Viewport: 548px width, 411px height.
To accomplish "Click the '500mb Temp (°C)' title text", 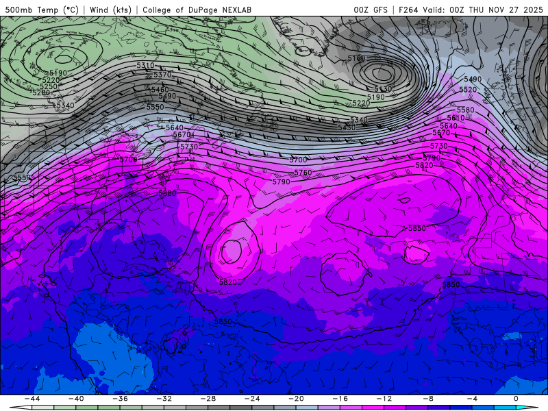I will pyautogui.click(x=42, y=10).
